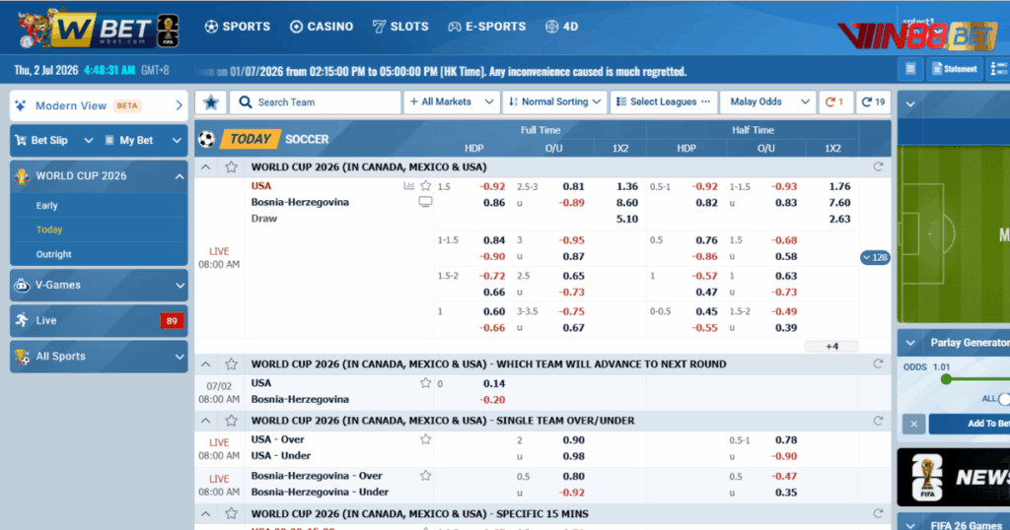Click the refresh counter showing 19

pos(874,102)
